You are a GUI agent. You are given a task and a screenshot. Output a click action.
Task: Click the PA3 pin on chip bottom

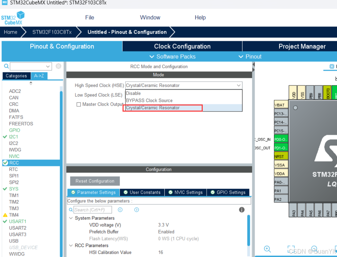point(293,210)
